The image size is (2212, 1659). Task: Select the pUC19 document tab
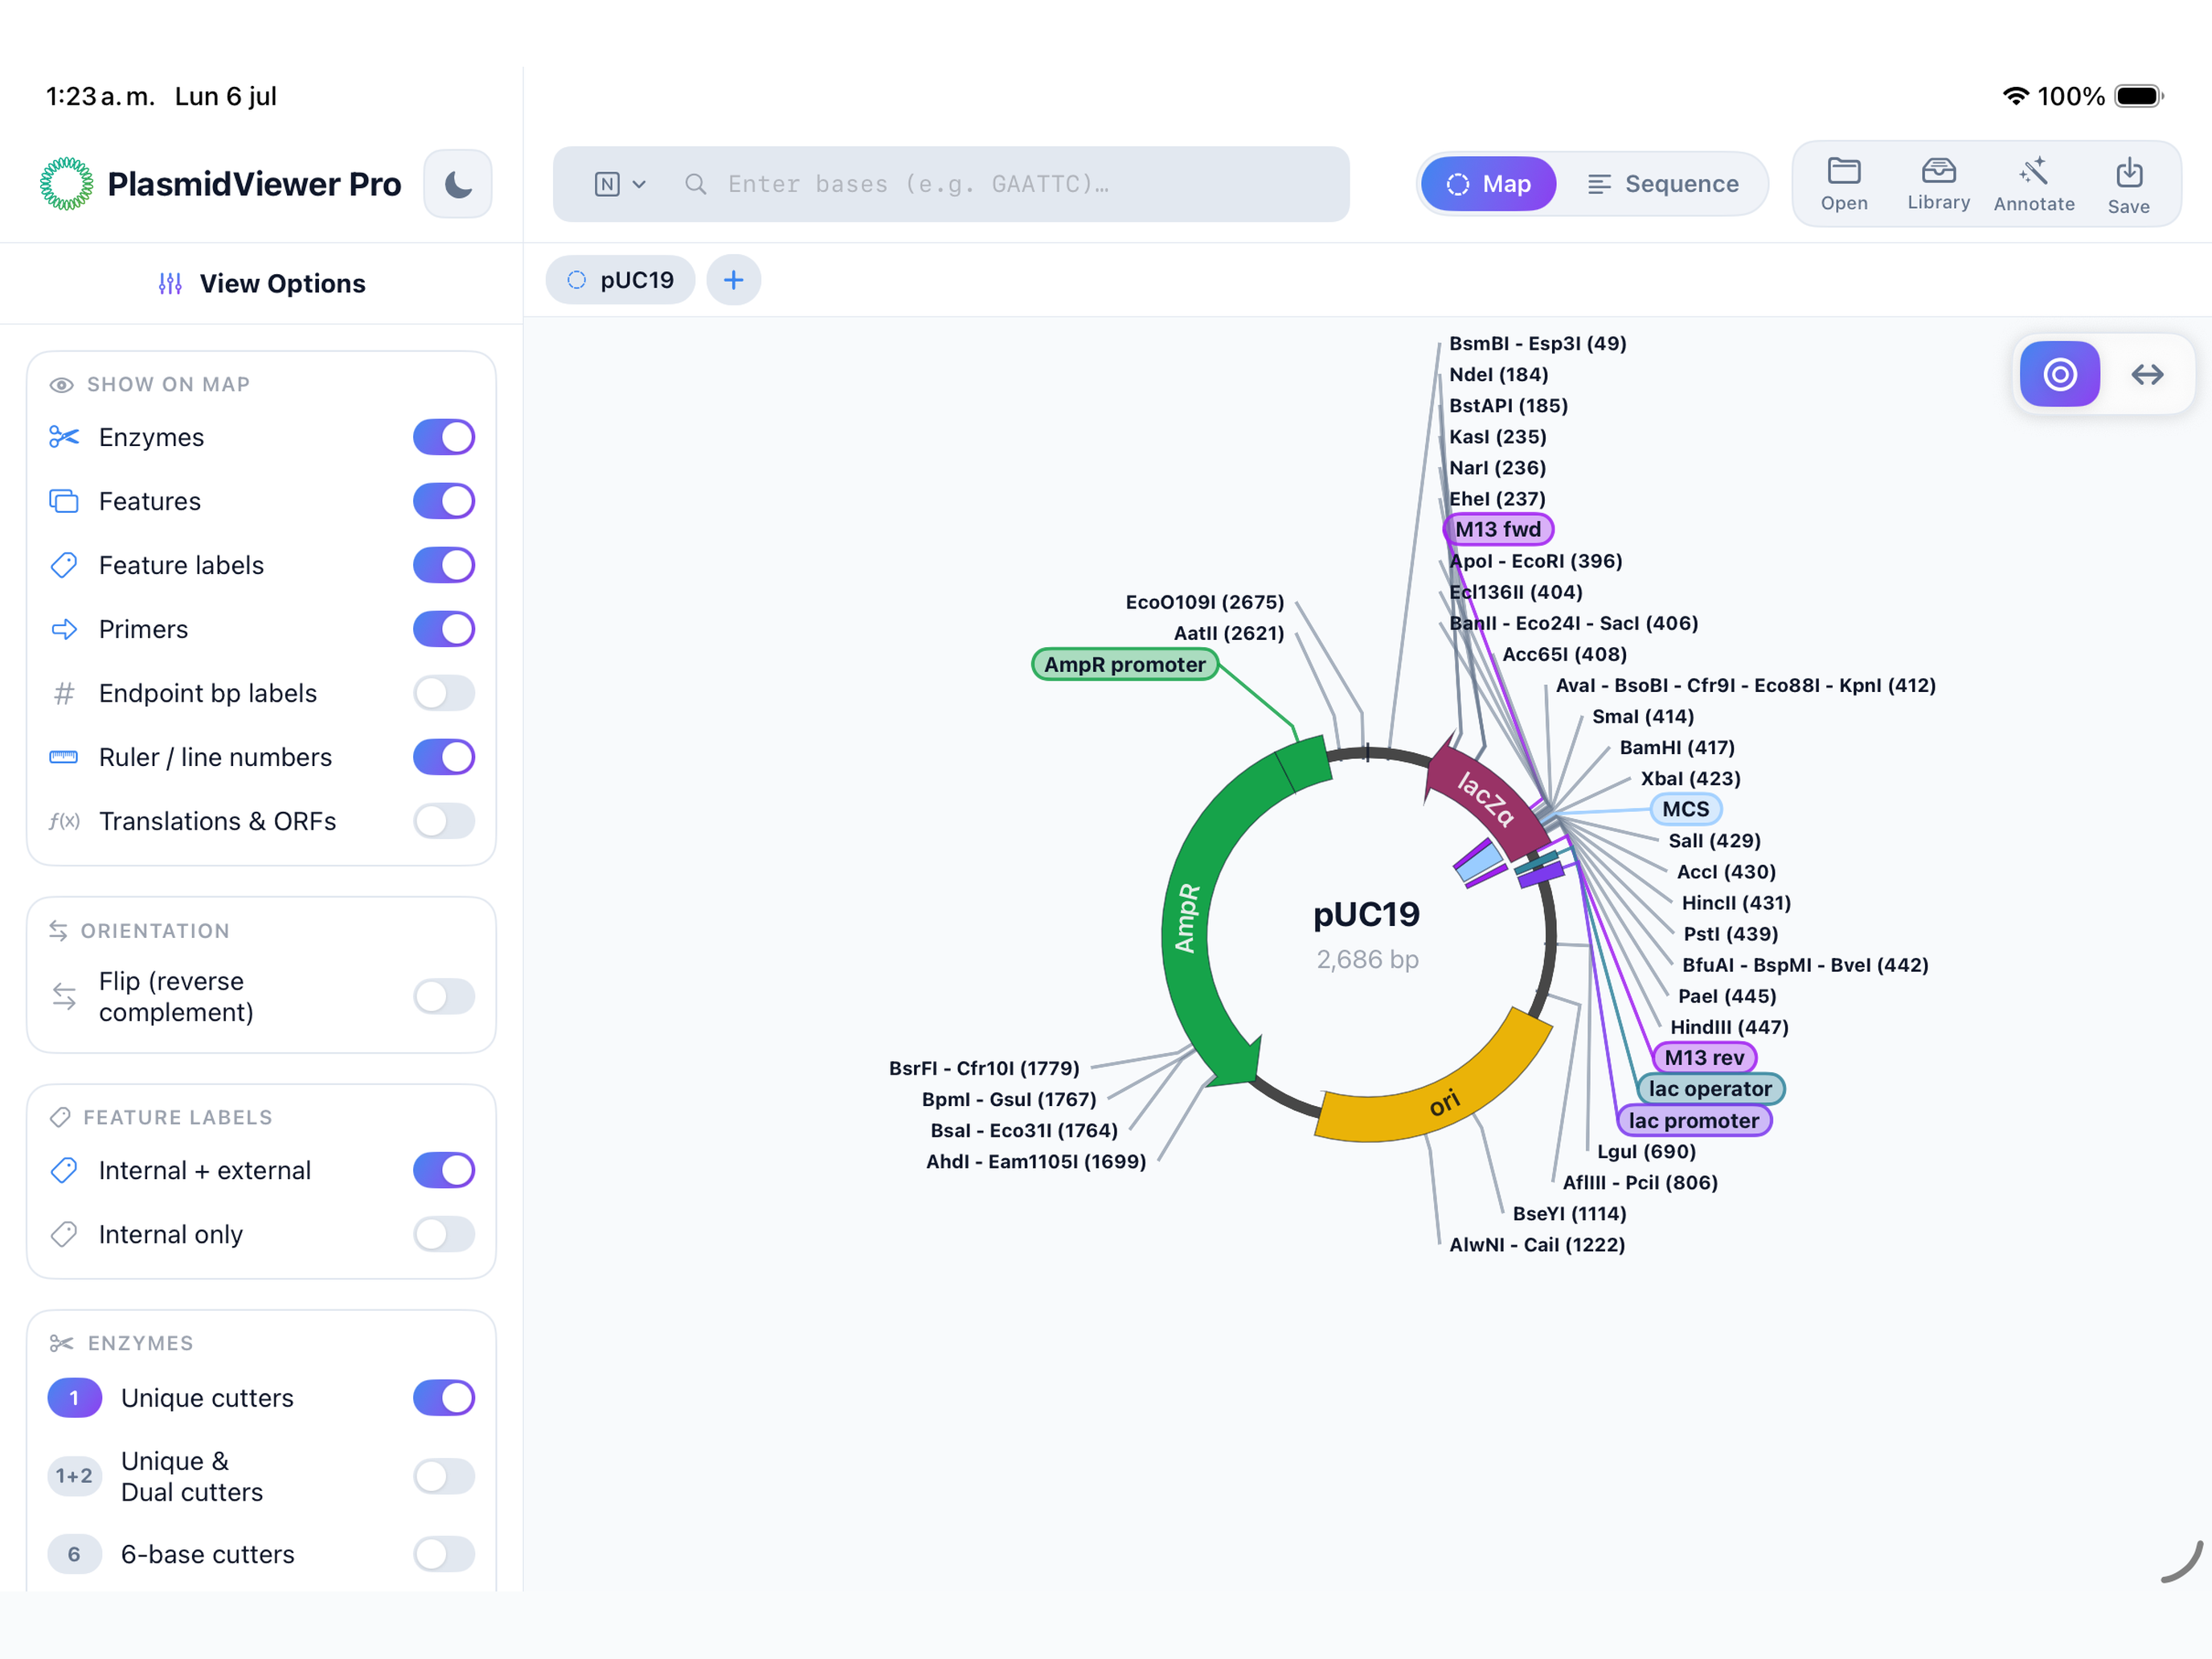pyautogui.click(x=620, y=280)
